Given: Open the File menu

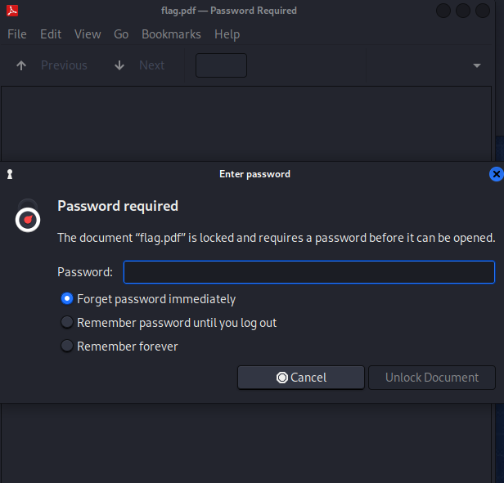Looking at the screenshot, I should tap(17, 34).
